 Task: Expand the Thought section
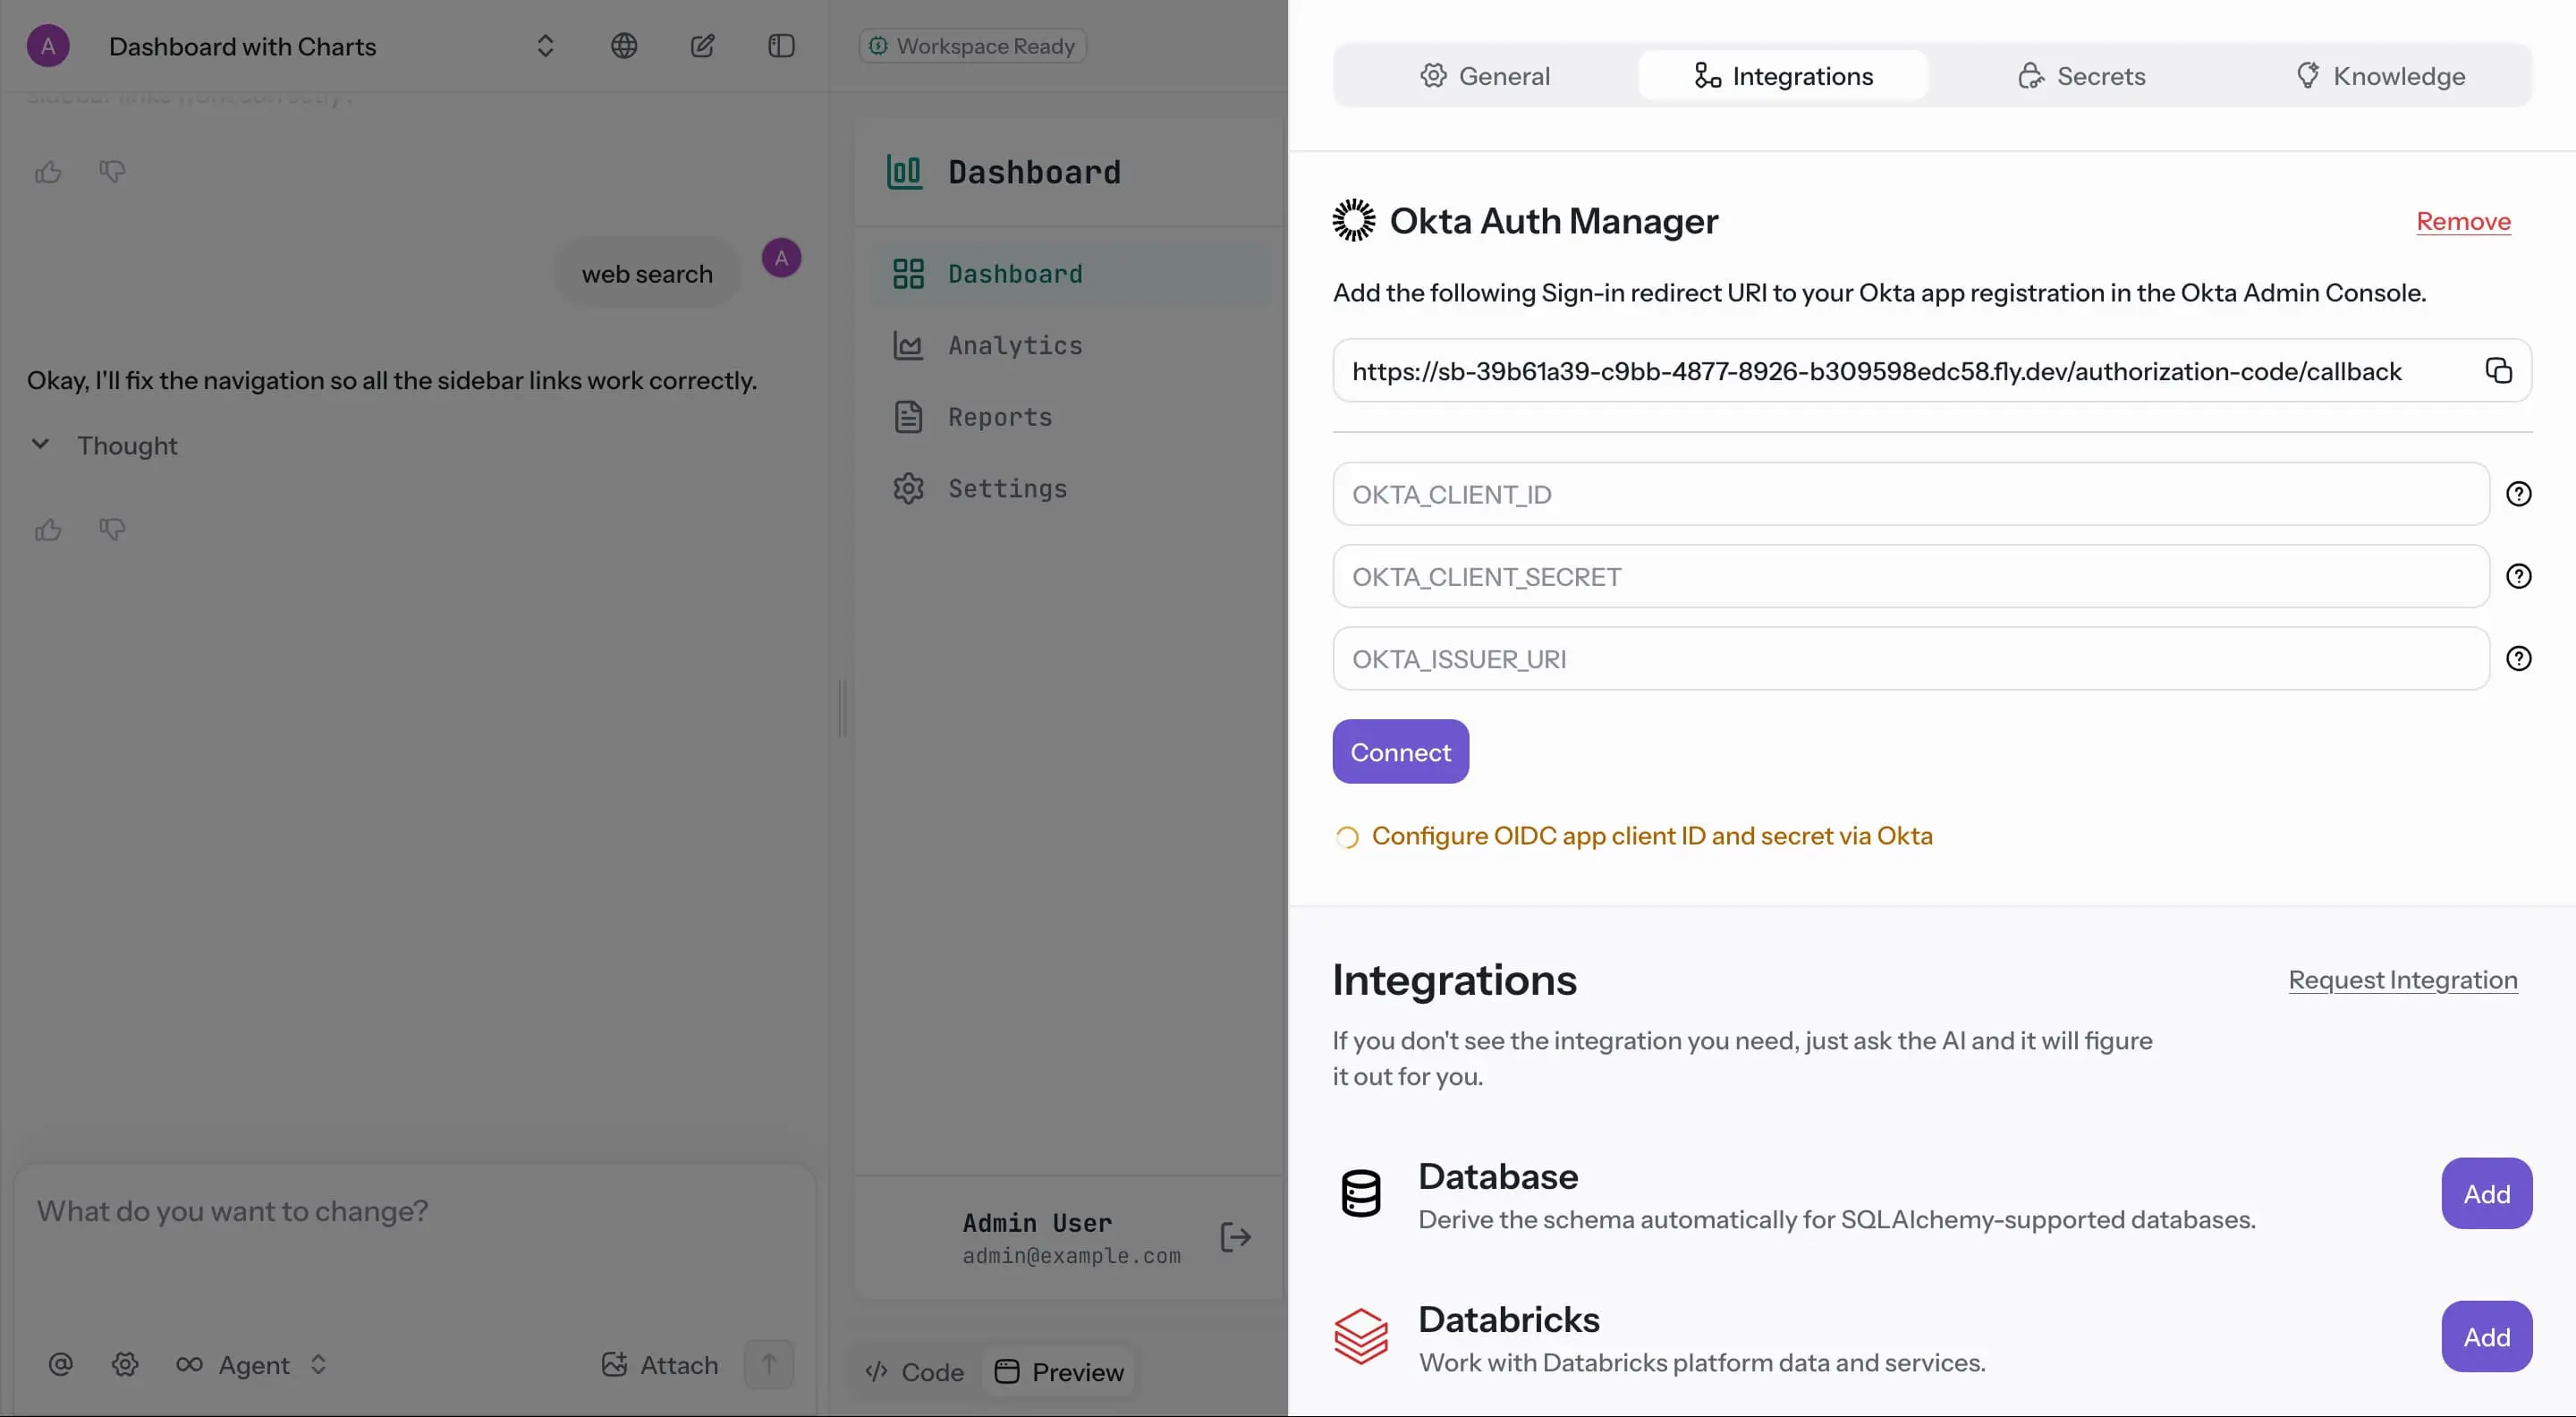(40, 445)
